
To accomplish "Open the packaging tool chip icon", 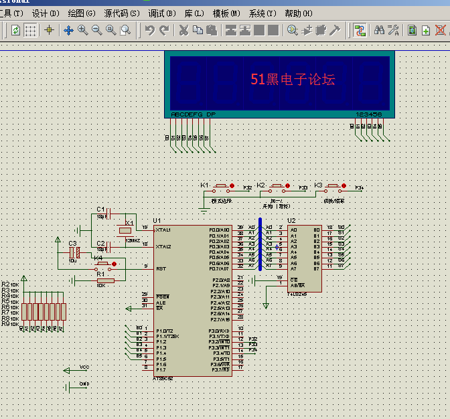I will 321,30.
